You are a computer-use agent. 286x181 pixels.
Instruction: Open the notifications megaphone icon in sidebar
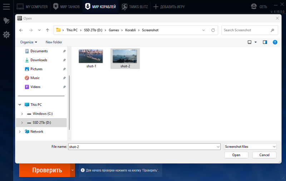(6, 21)
